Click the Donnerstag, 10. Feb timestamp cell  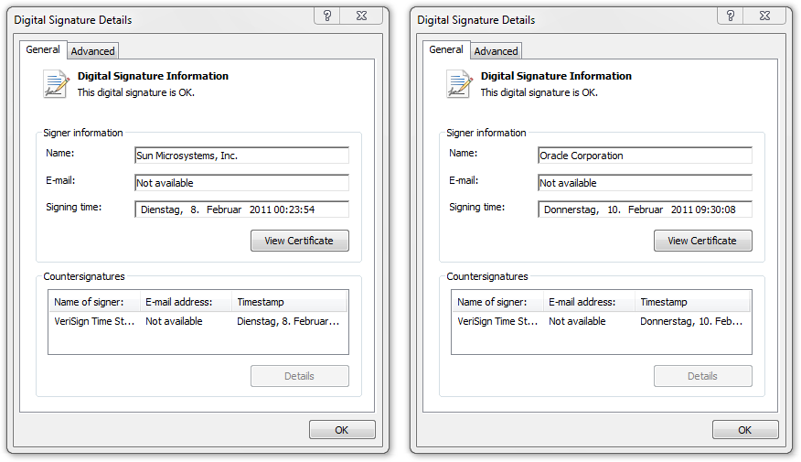coord(691,321)
